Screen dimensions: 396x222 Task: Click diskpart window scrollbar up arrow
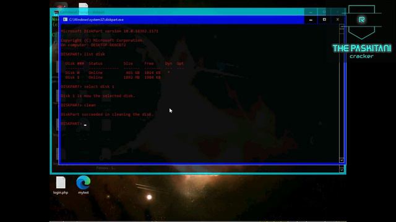click(342, 27)
